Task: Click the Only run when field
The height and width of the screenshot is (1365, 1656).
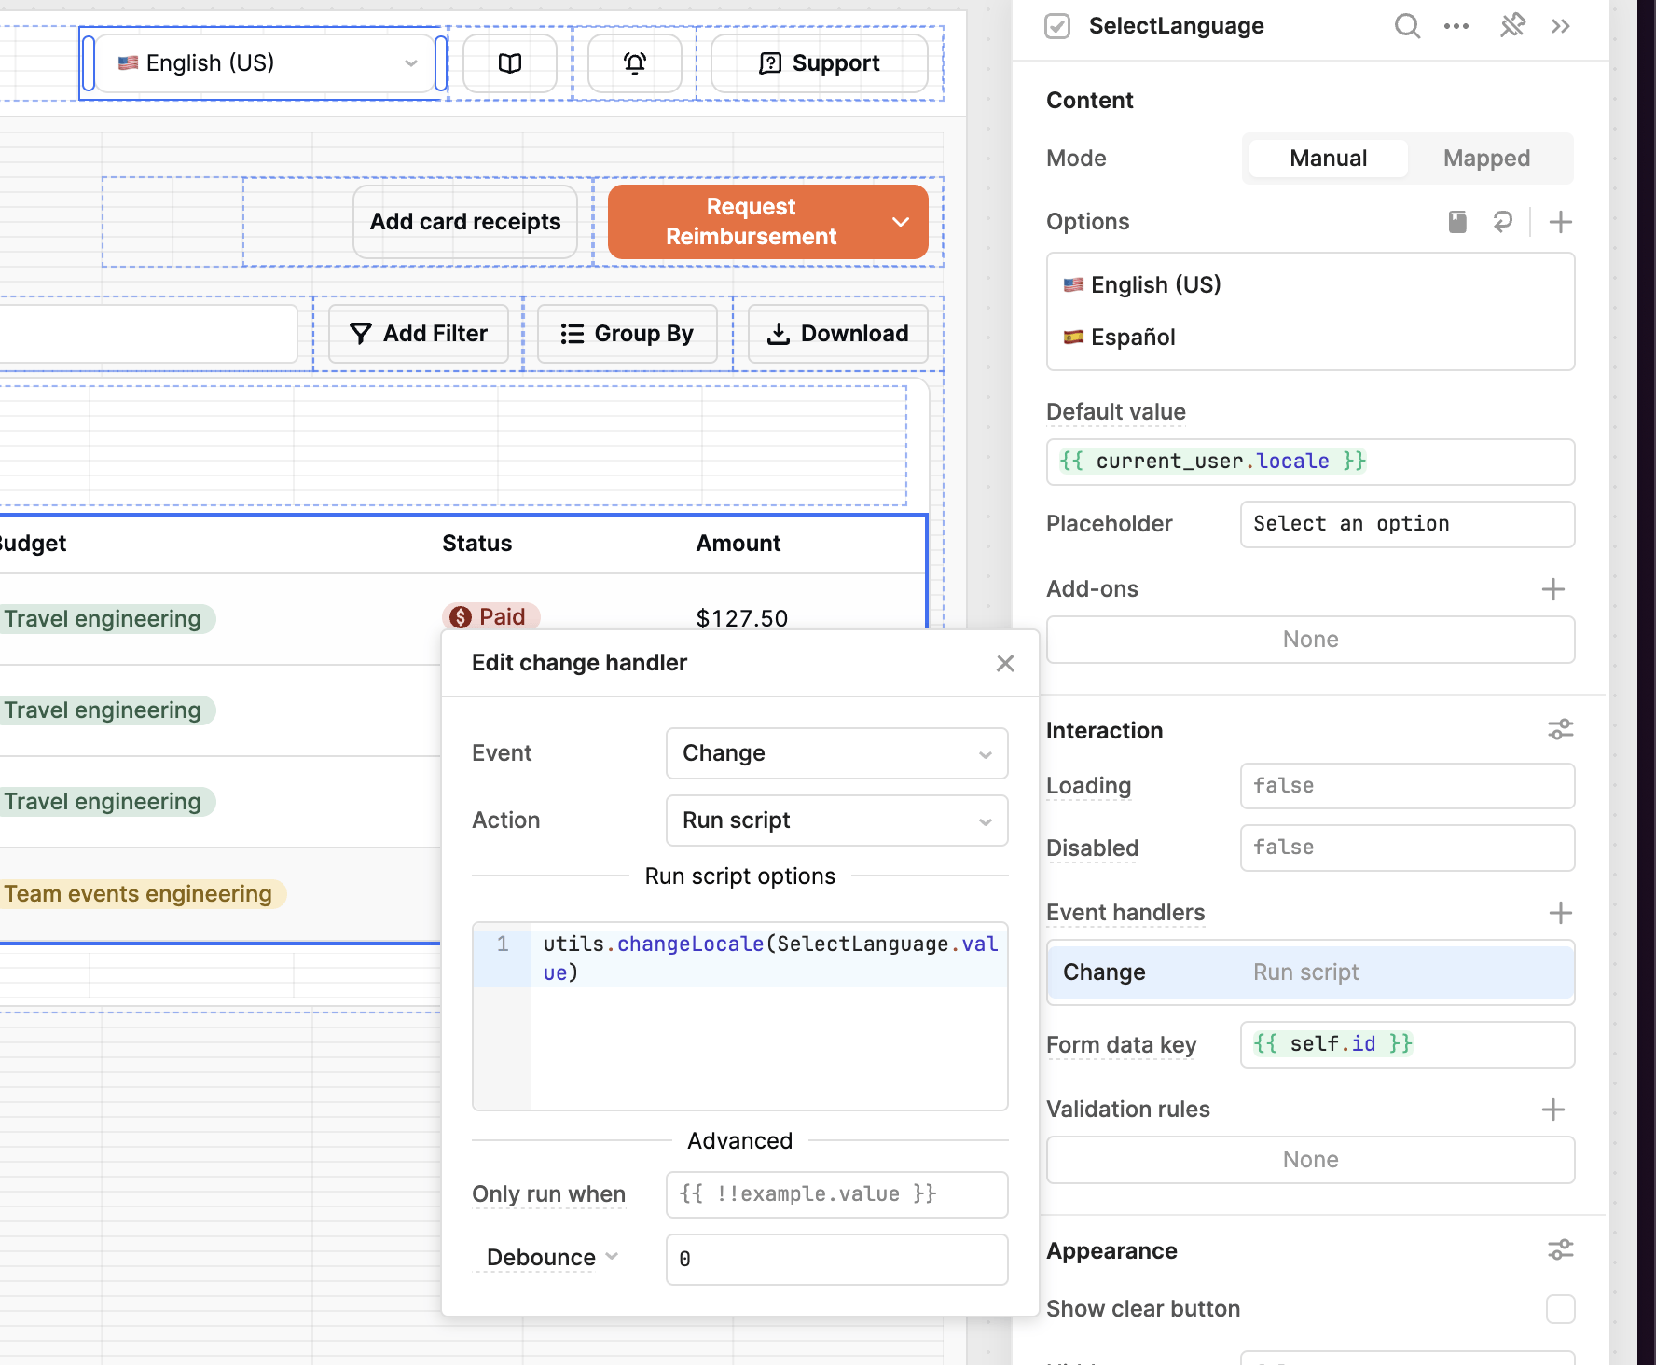Action: (836, 1194)
